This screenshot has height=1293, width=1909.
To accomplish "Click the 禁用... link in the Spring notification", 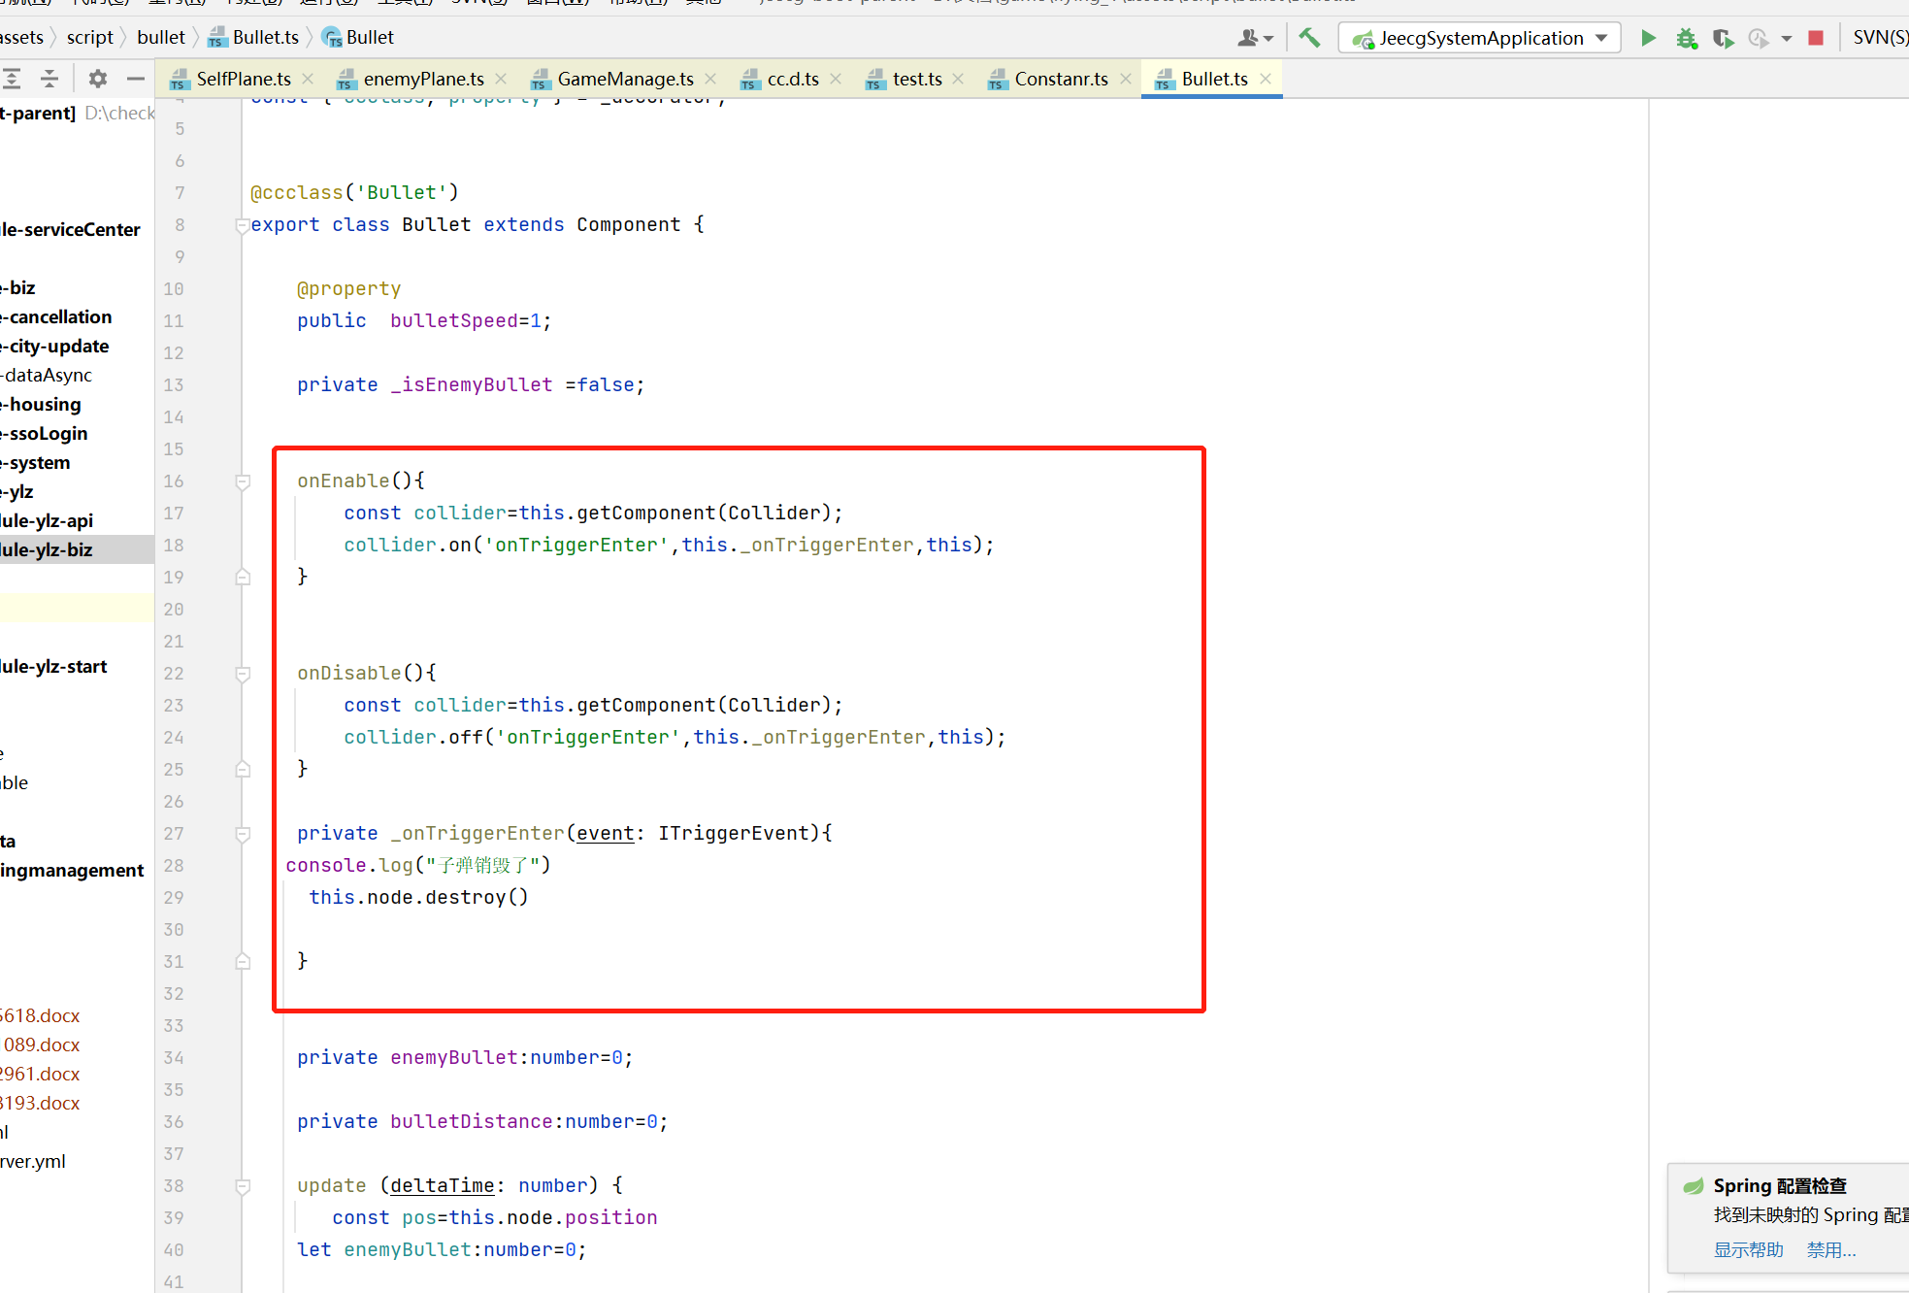I will tap(1830, 1250).
